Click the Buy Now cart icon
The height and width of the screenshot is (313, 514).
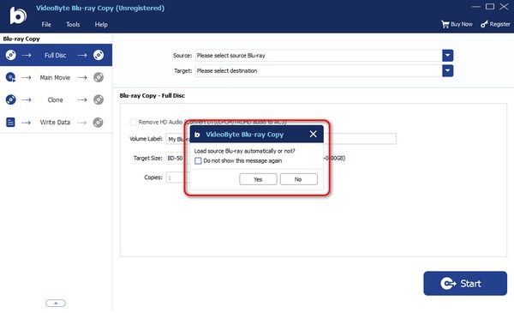point(445,24)
